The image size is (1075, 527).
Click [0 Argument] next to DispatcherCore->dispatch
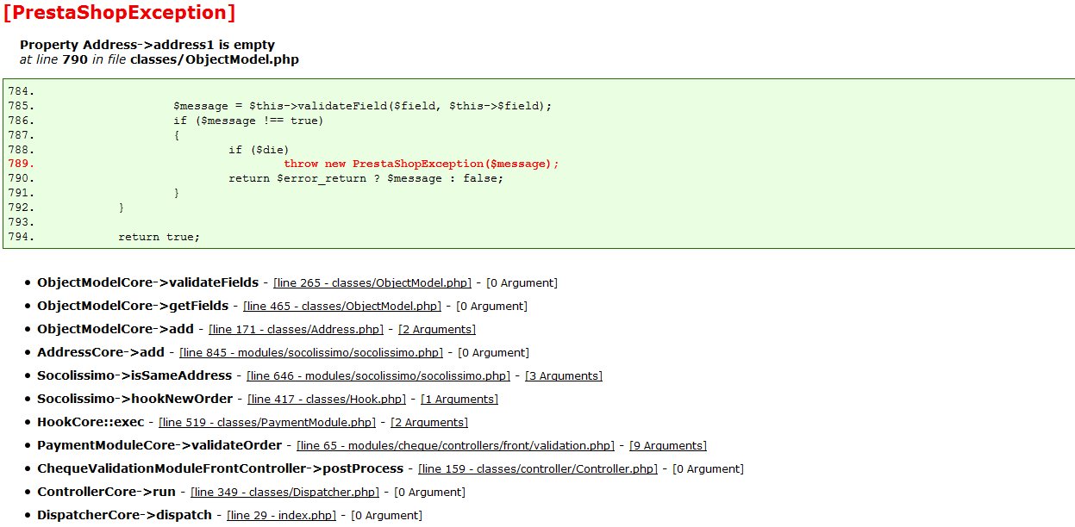(386, 515)
